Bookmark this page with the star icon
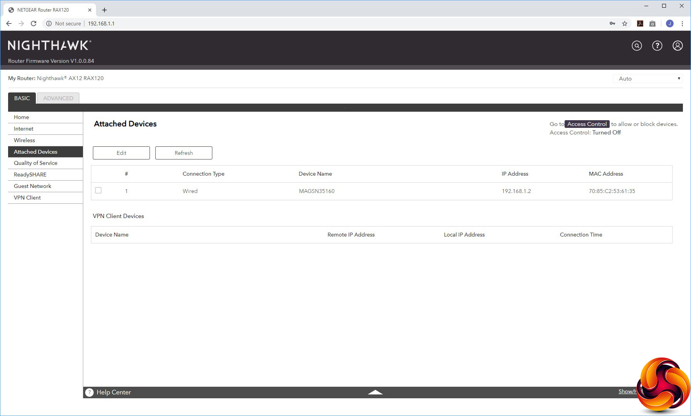 click(625, 23)
